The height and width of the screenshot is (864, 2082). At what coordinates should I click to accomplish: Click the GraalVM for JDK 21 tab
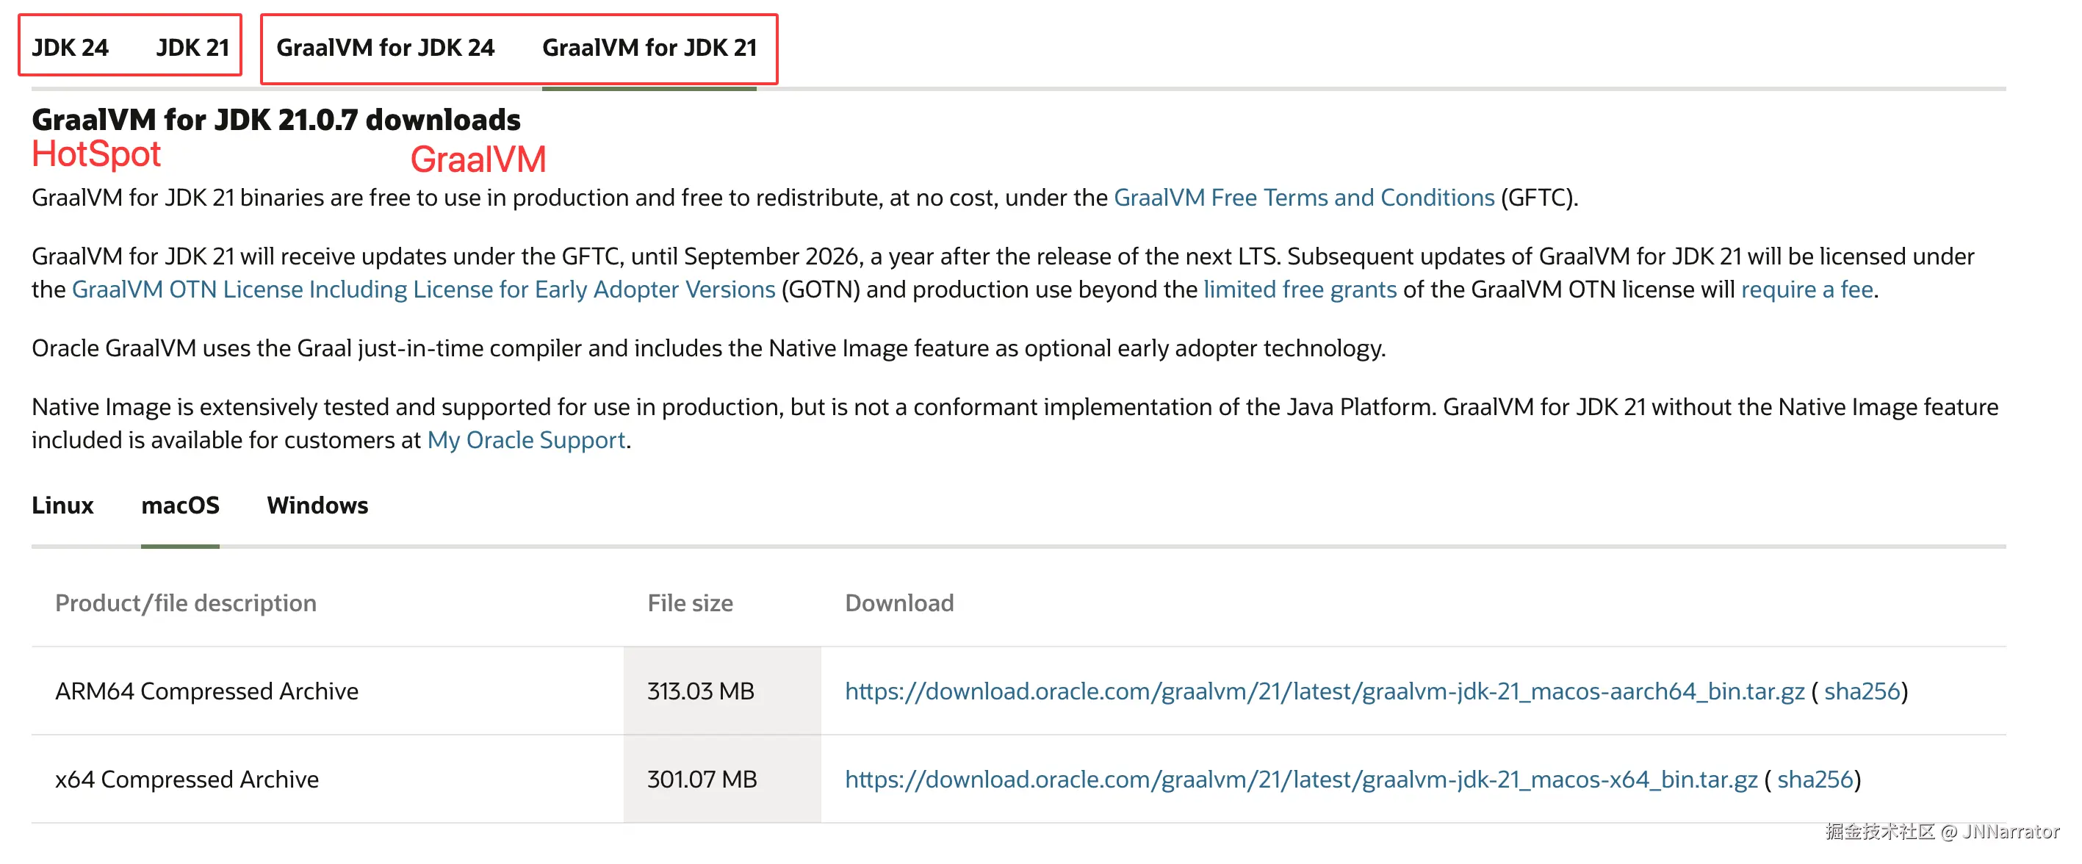point(649,48)
